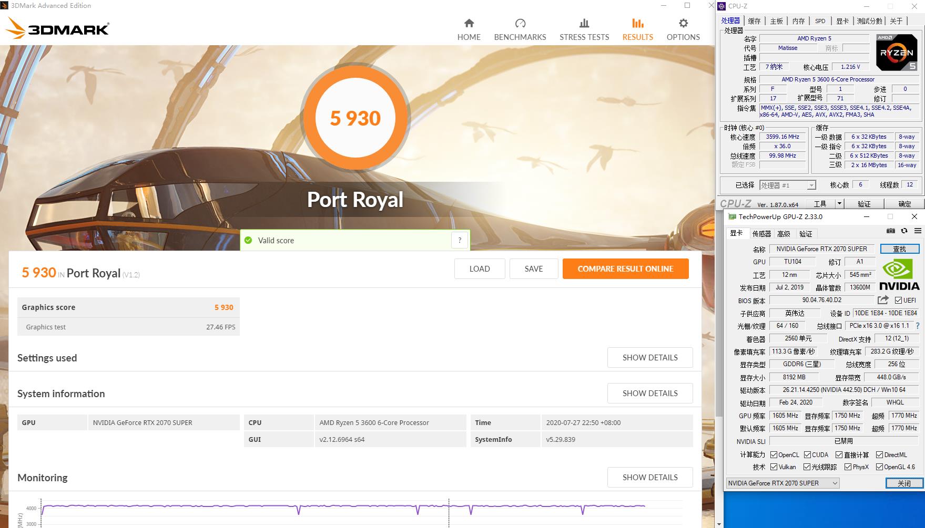Viewport: 925px width, 528px height.
Task: Click the BIOS export share icon
Action: pos(883,300)
